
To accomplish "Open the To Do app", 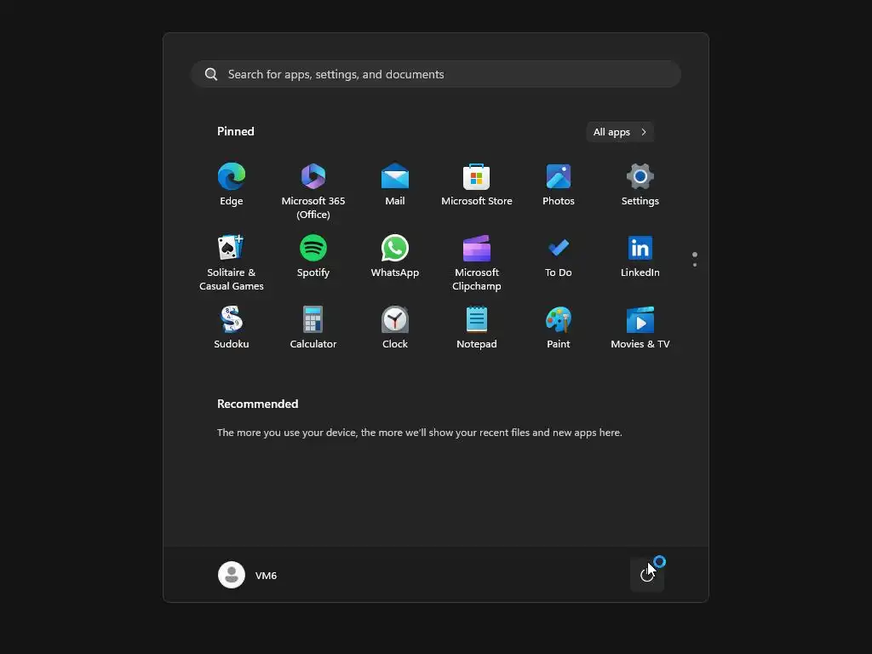I will pyautogui.click(x=559, y=257).
